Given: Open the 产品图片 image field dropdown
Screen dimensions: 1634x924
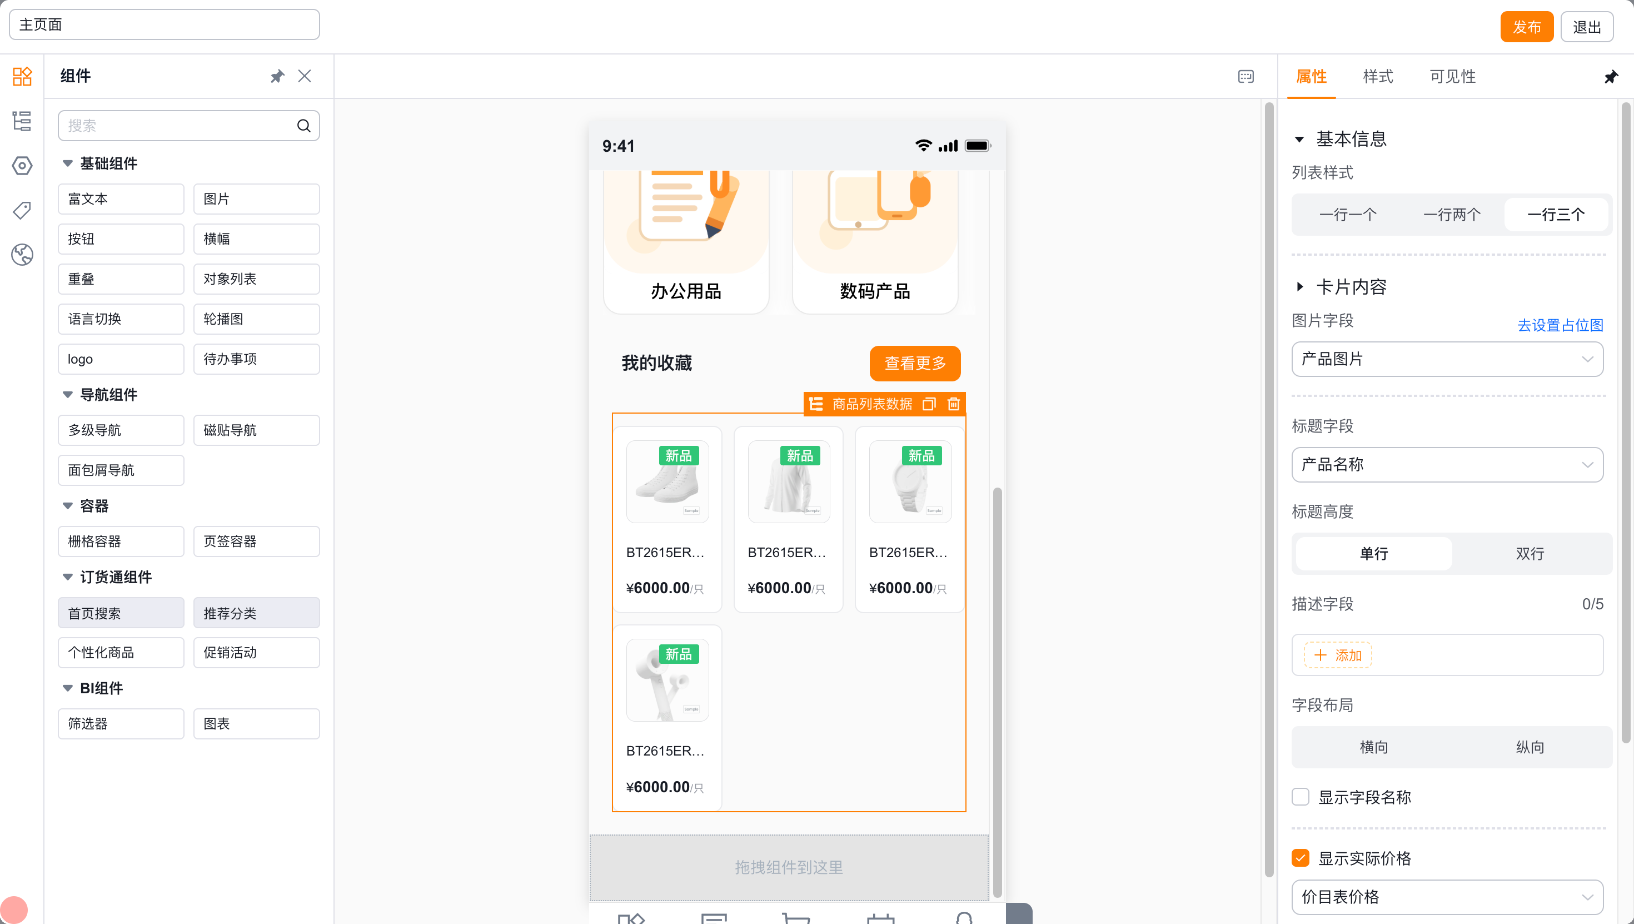Looking at the screenshot, I should pyautogui.click(x=1447, y=359).
